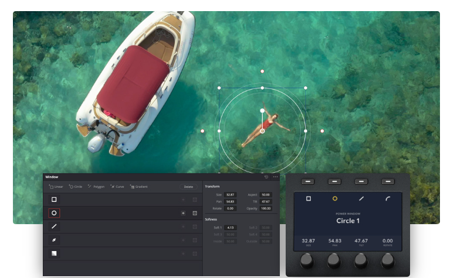Click the left red softness handle outside the circle
474x278 pixels.
pos(202,131)
